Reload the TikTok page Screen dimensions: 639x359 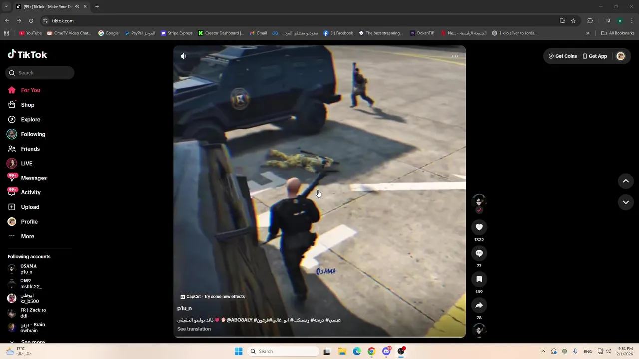click(31, 21)
